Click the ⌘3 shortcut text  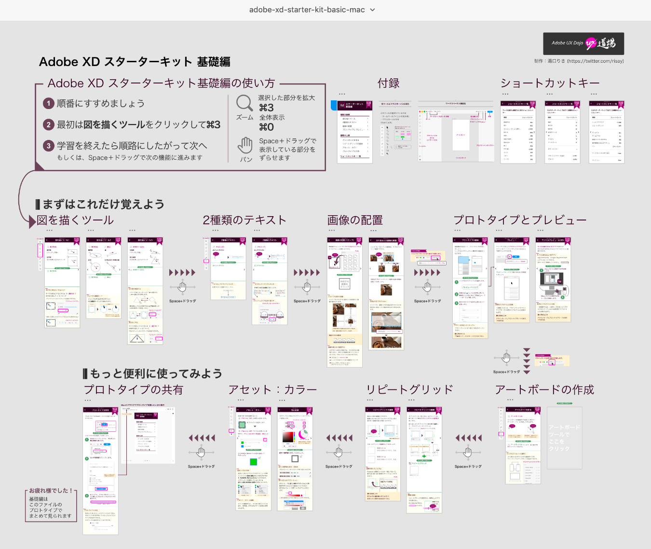[266, 108]
